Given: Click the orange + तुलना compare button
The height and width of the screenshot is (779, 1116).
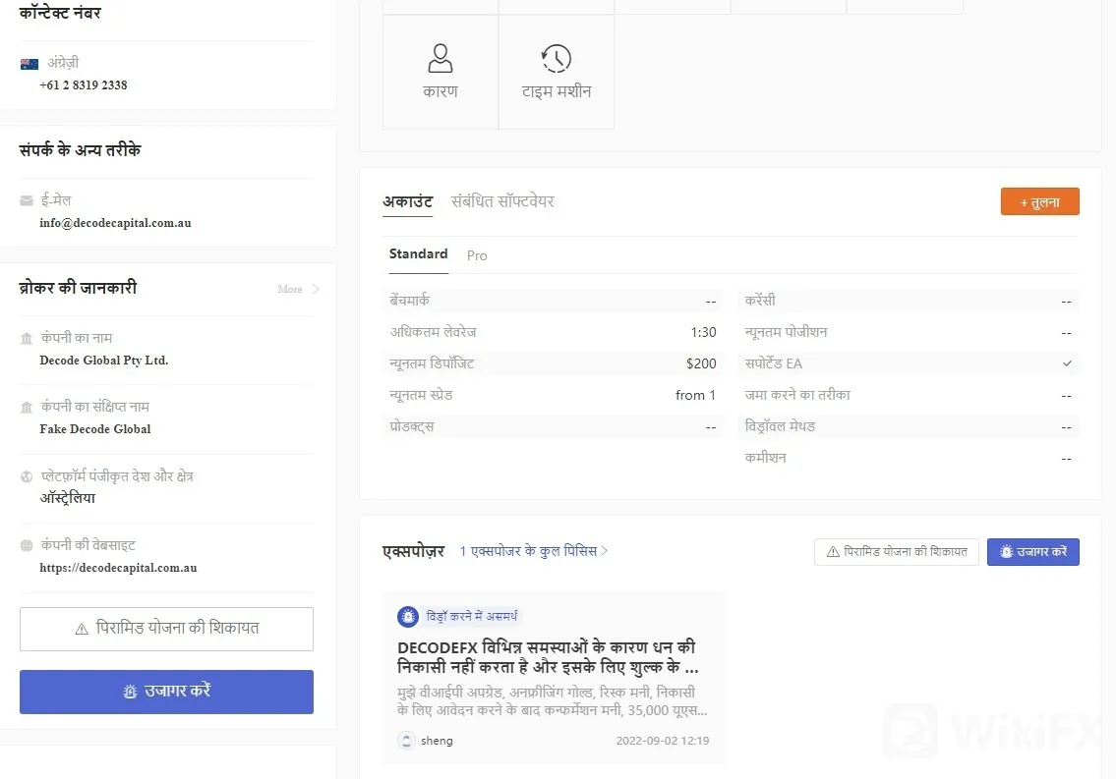Looking at the screenshot, I should tap(1040, 201).
